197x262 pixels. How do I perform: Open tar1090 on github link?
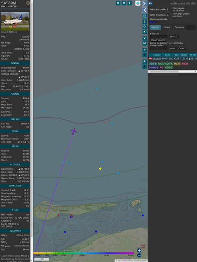(183, 3)
